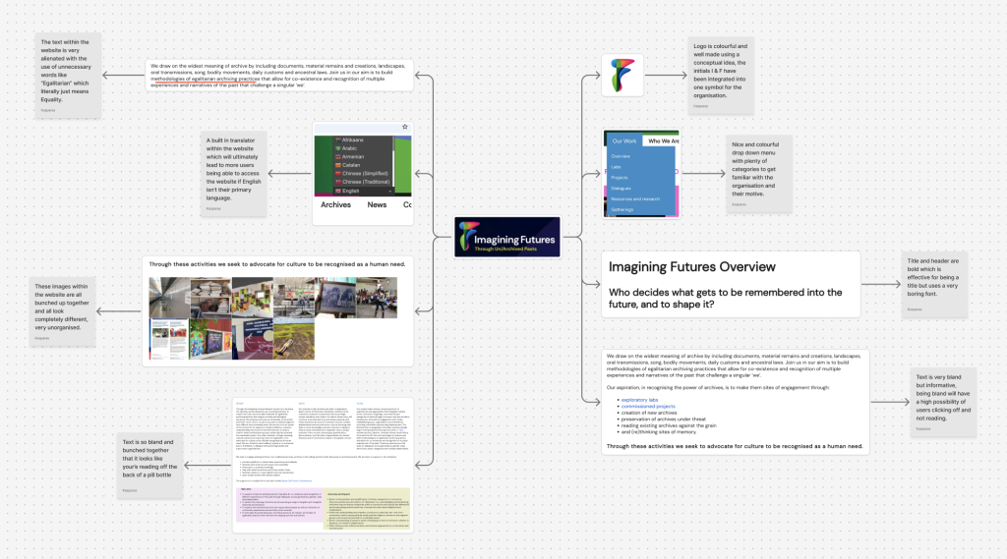Screen dimensions: 1007x559
Task: Open the exploratory labs link
Action: [639, 400]
